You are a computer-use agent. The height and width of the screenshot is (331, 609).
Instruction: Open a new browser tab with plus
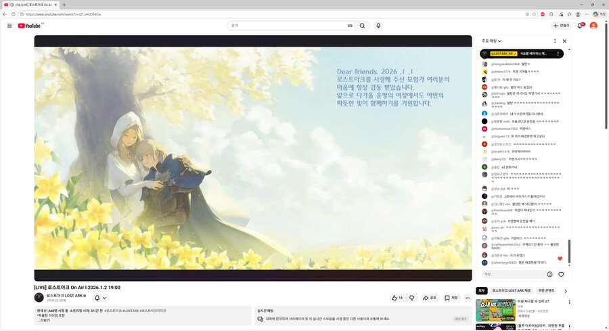tap(64, 5)
